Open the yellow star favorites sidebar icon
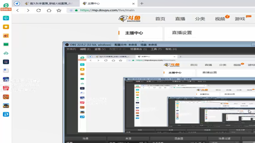255x143 pixels. 6,27
